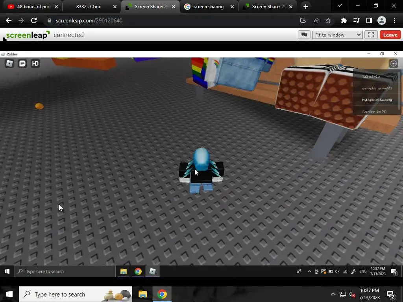The height and width of the screenshot is (302, 403).
Task: Switch to the 8332 Cbox tab
Action: 89,7
